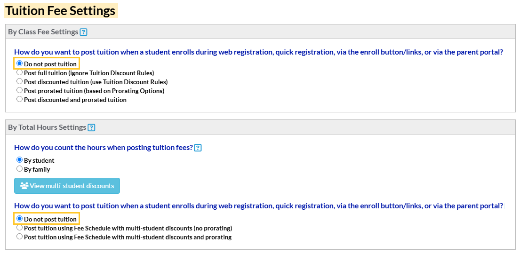Choose Fee Schedule with discounts and prorating

[x=19, y=237]
